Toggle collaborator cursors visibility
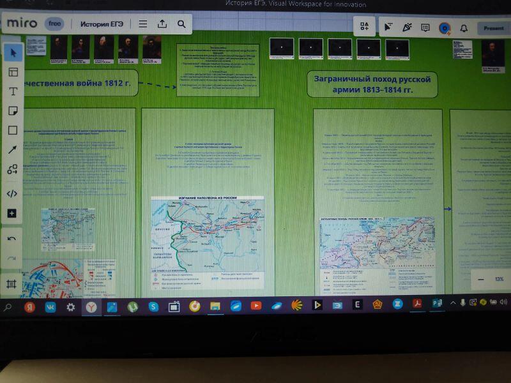Image resolution: width=511 pixels, height=383 pixels. 388,27
